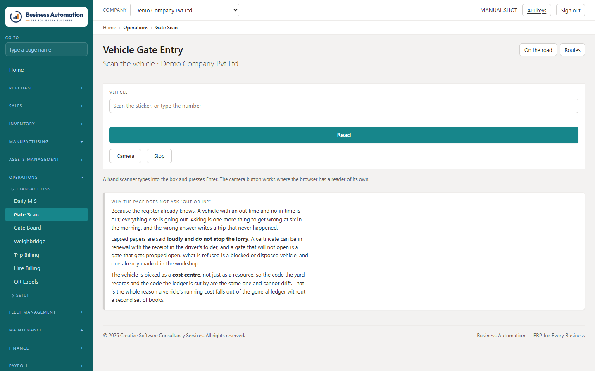Screen dimensions: 595x371
Task: Open the Trip Billing page
Action: click(46, 255)
